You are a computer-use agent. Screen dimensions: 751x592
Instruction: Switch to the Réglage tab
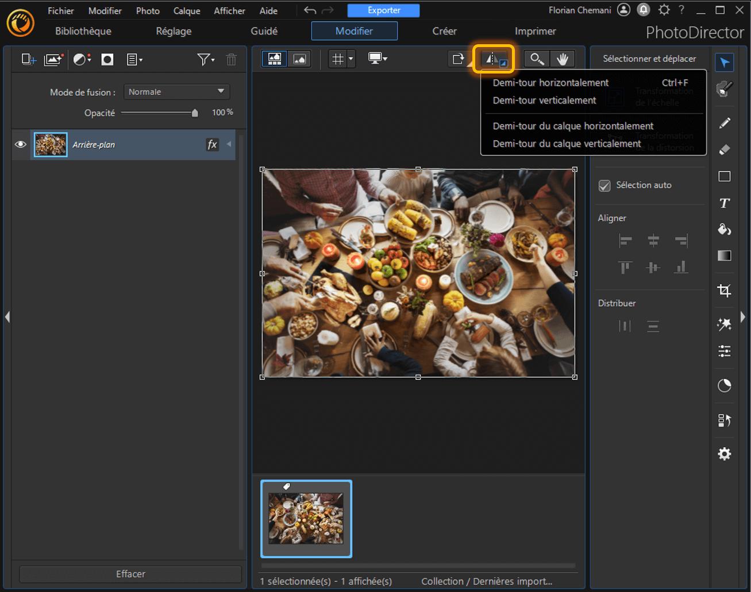[174, 31]
